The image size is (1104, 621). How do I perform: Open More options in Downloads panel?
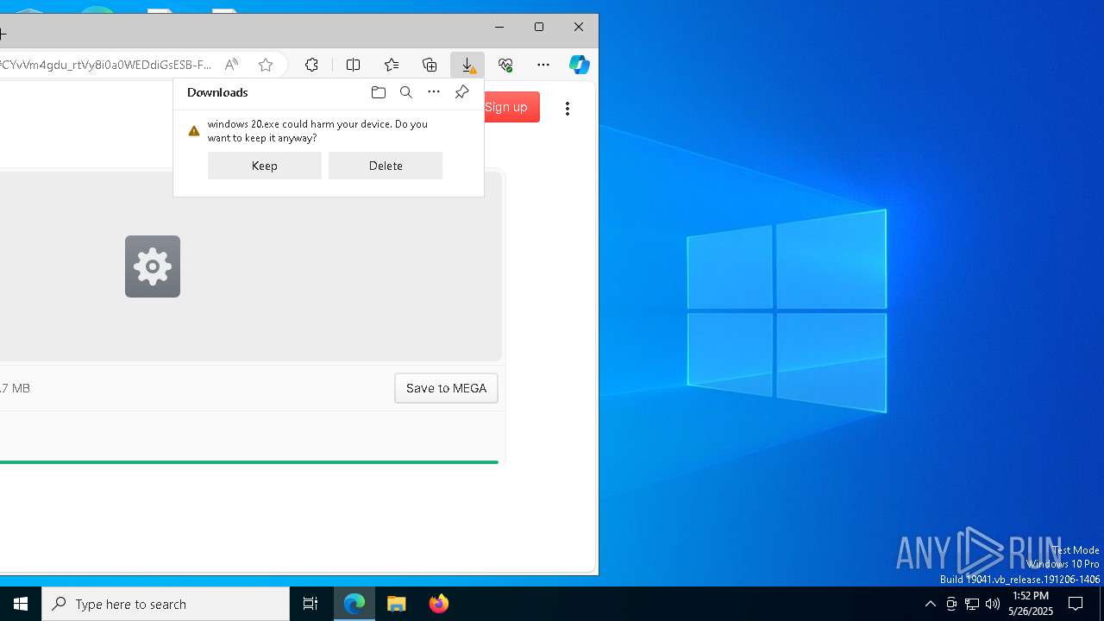pos(434,92)
